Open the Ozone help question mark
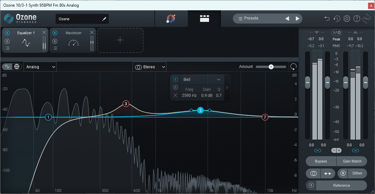 pos(357,18)
